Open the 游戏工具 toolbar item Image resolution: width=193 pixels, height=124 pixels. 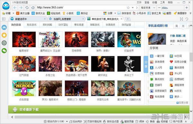[154, 13]
